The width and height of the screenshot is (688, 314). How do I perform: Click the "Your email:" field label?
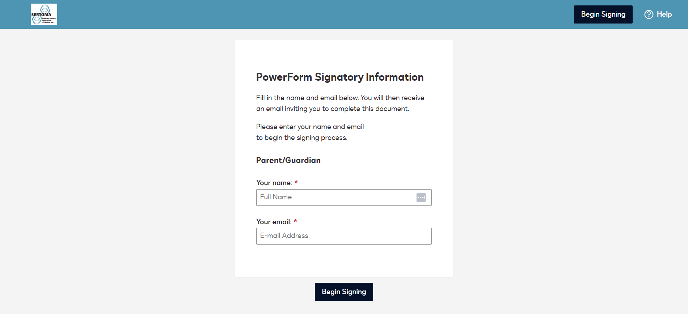pos(274,222)
